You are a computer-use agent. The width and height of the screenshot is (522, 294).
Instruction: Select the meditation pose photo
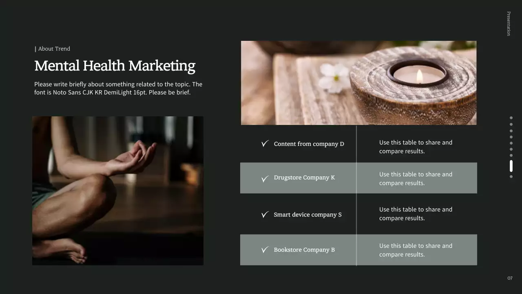coord(118,191)
